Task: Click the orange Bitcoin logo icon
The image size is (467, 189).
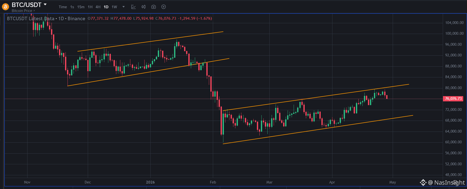Action: click(x=5, y=7)
